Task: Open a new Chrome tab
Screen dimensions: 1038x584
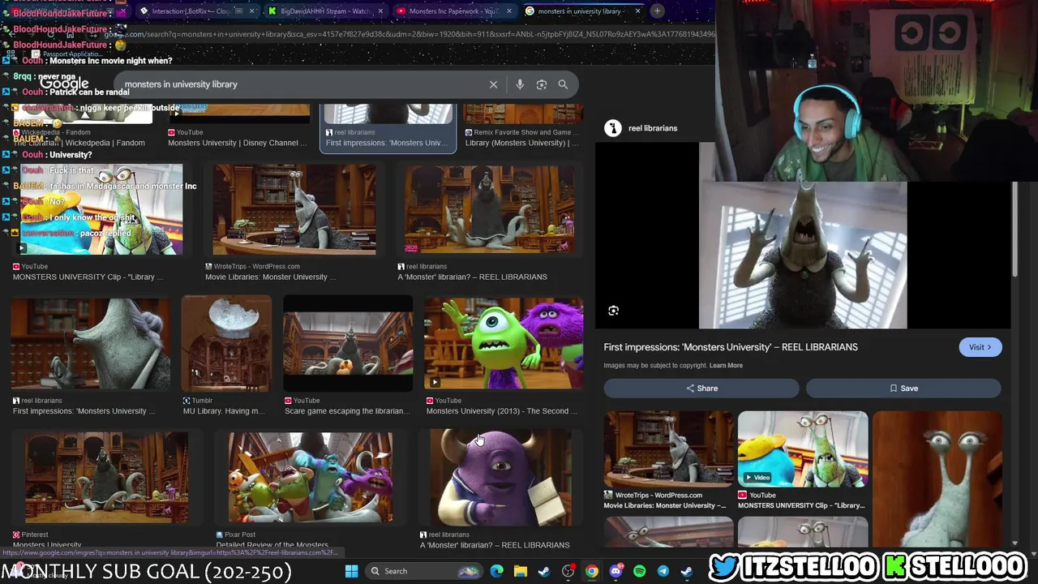Action: 657,11
